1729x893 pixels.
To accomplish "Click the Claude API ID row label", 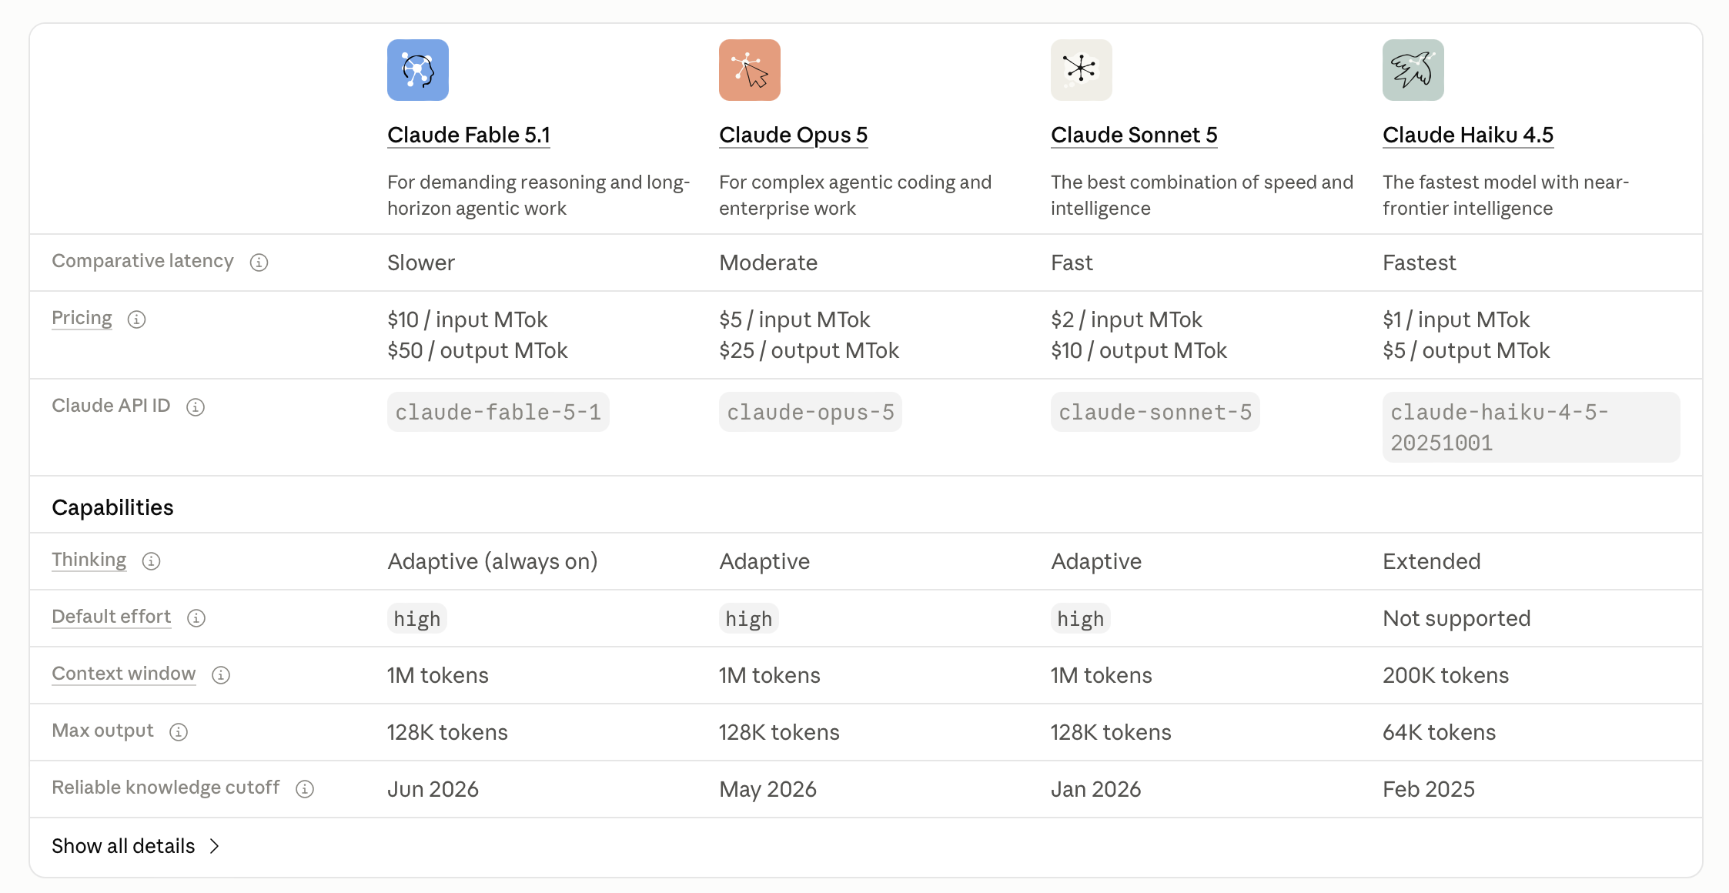I will 111,406.
